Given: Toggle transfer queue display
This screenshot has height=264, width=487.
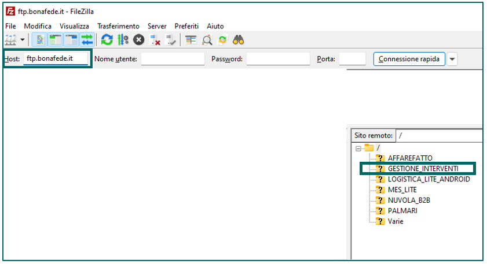Looking at the screenshot, I should click(87, 40).
